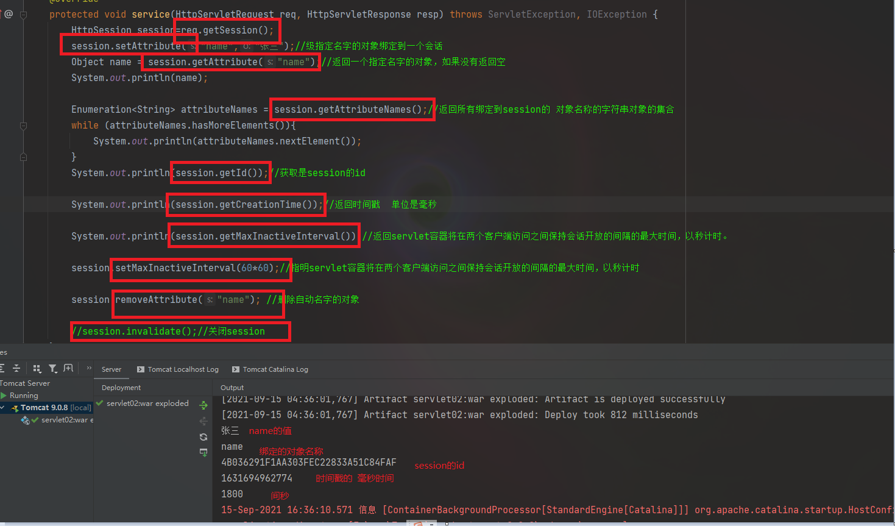Fold the service method via gutter marker
This screenshot has height=526, width=895.
23,15
